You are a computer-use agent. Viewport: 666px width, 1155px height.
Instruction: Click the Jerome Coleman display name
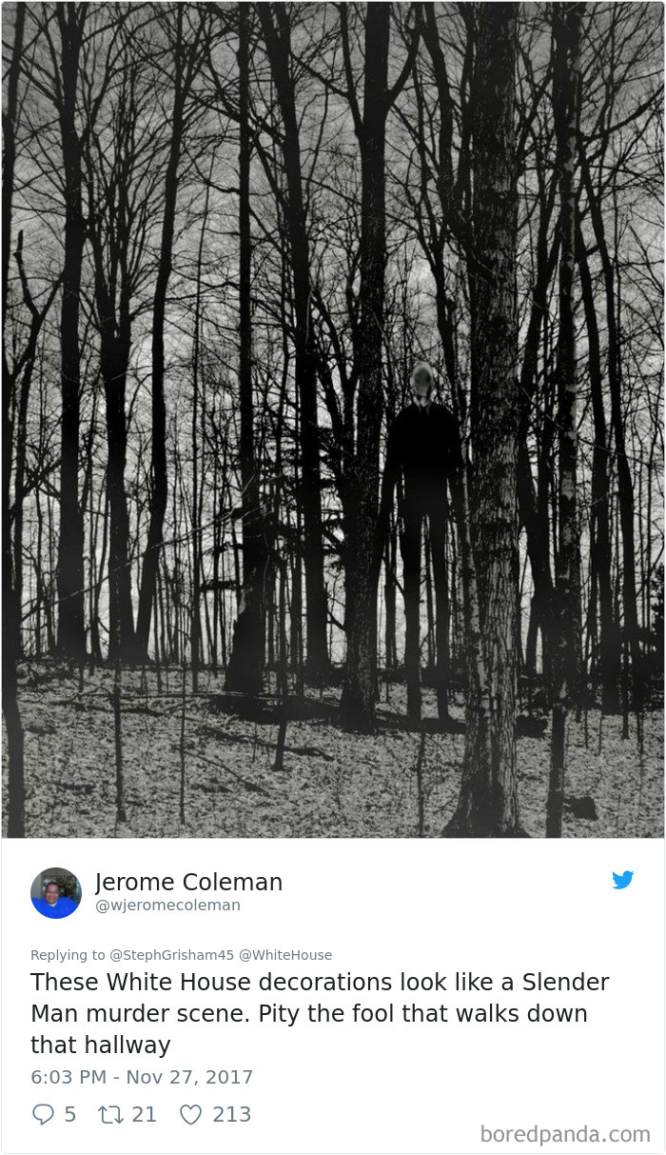pos(188,883)
